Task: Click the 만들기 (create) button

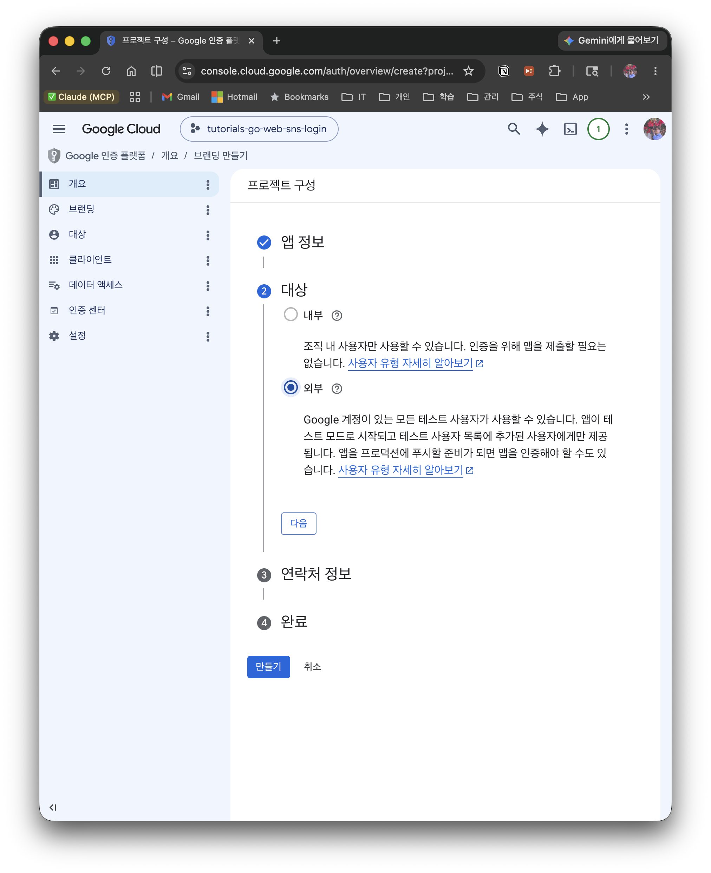Action: point(269,667)
